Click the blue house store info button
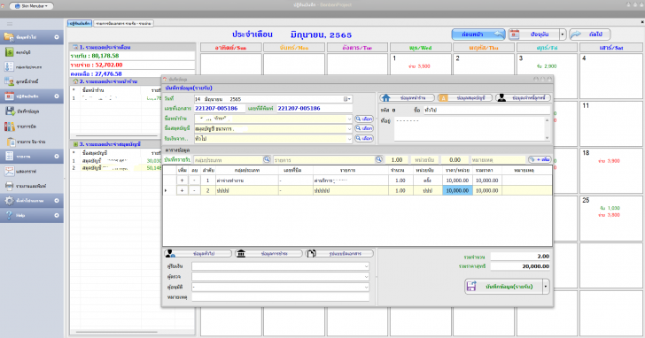Screen dimensions: 645x338 [x=407, y=97]
